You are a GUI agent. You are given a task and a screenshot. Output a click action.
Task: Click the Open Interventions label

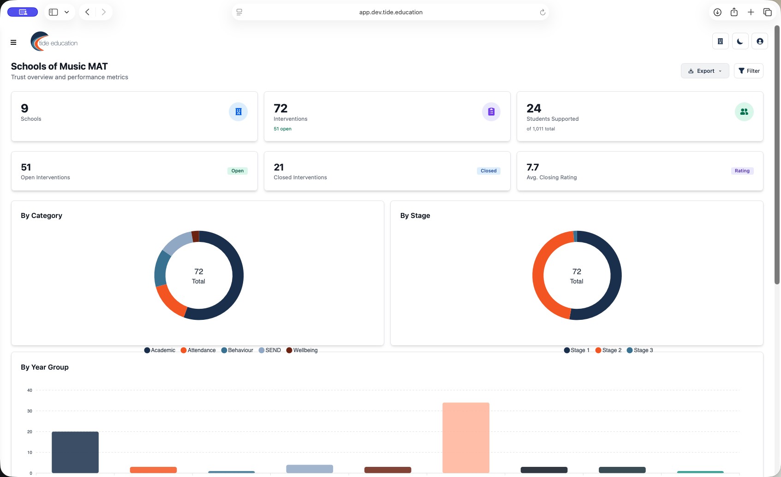[x=45, y=177]
